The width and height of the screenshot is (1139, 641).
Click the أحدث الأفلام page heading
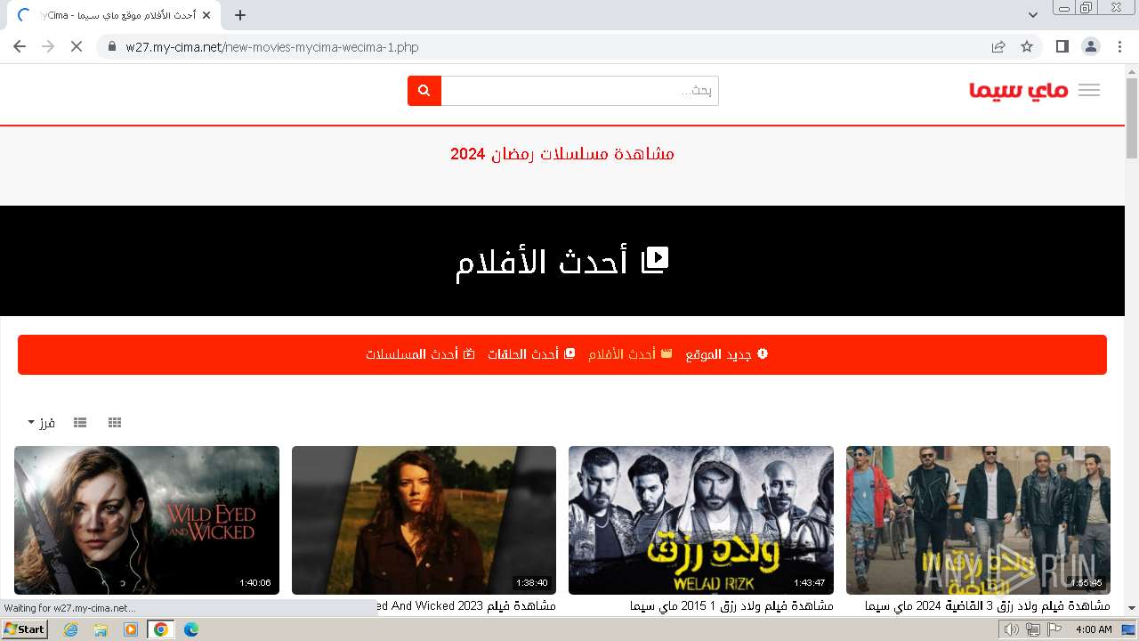pos(561,262)
